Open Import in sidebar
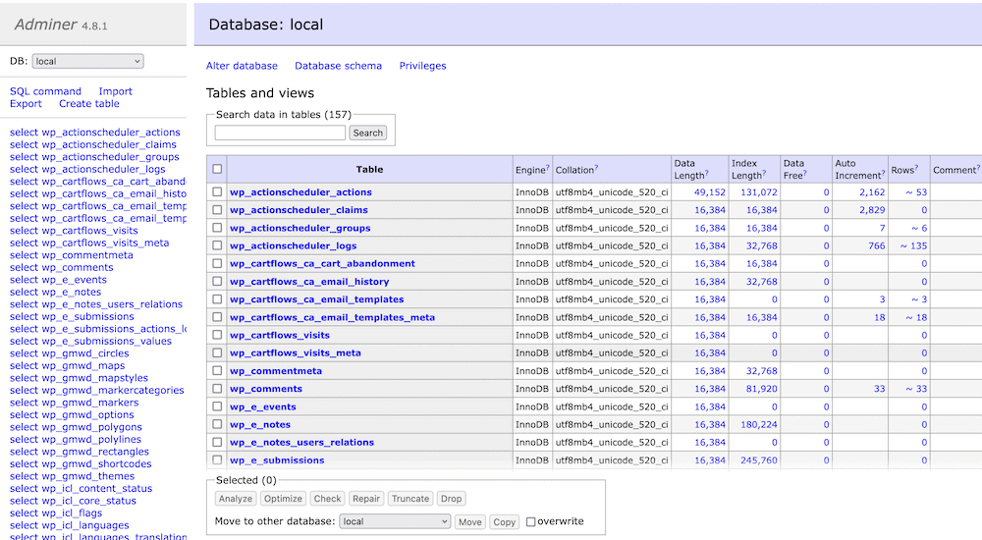 115,91
